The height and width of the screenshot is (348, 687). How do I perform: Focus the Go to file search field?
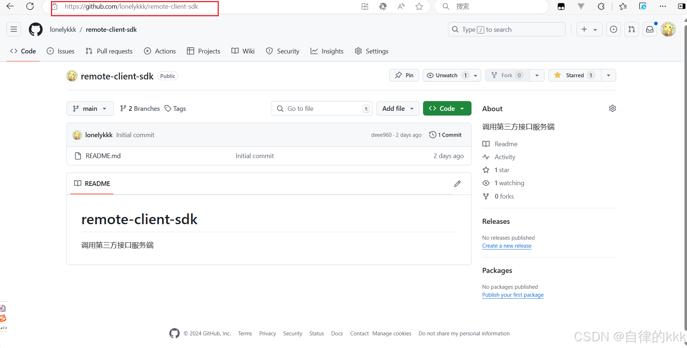pos(322,108)
